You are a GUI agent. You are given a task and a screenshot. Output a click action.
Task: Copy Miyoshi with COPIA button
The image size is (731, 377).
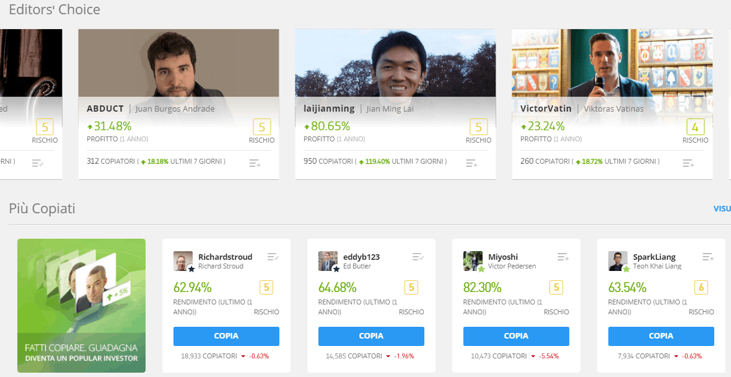click(516, 336)
